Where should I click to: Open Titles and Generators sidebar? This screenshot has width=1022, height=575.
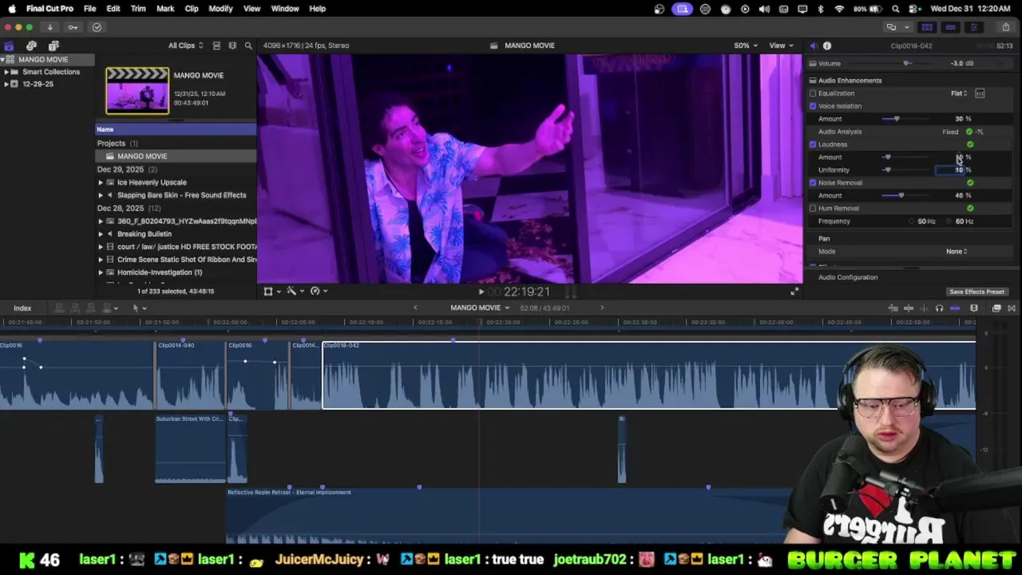pyautogui.click(x=53, y=46)
